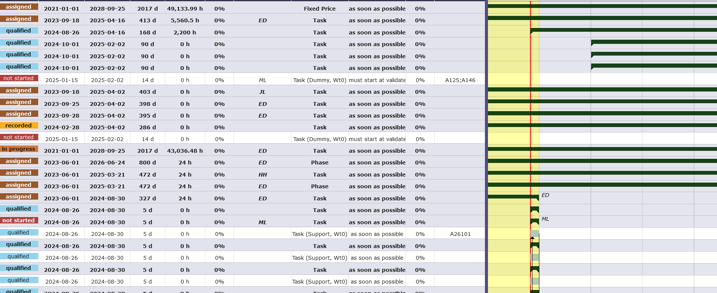717x293 pixels.
Task: Select the start date 2023-09-28 cell
Action: (62, 116)
